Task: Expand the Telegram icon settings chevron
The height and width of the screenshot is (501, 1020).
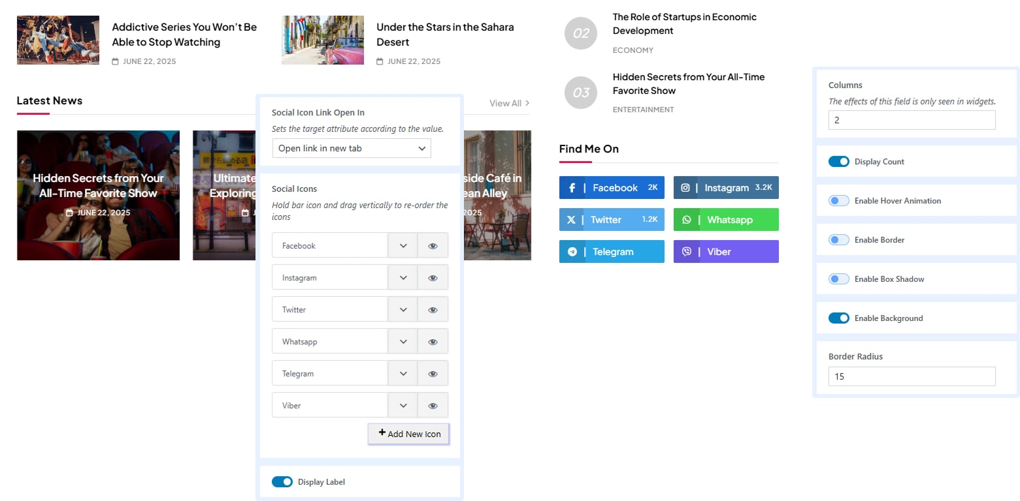Action: point(403,374)
